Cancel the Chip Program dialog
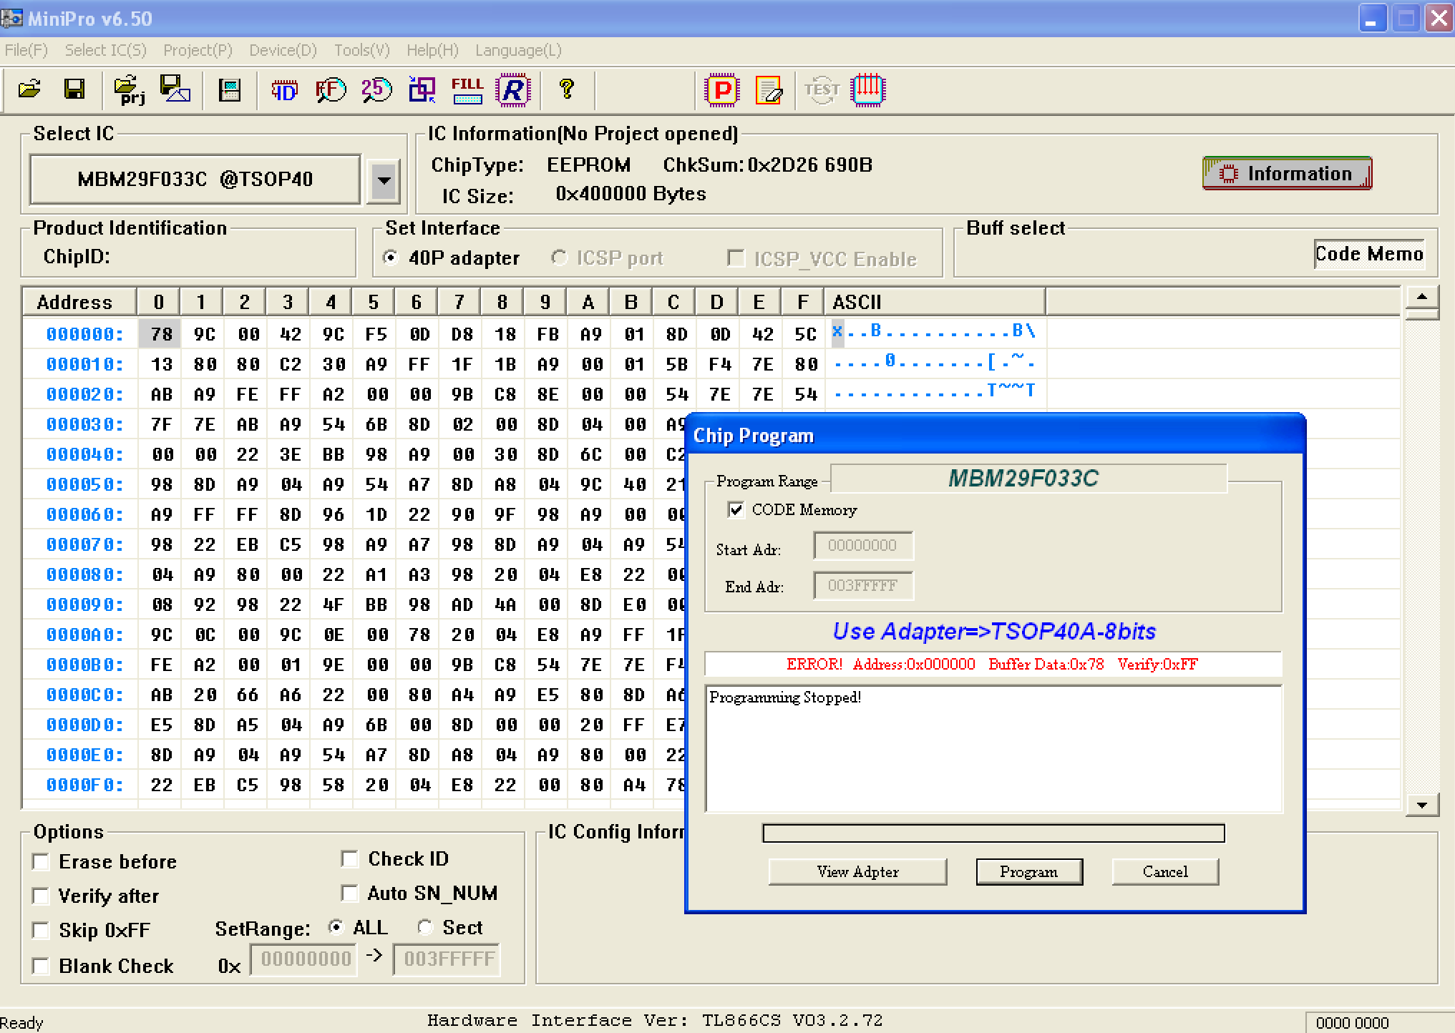The height and width of the screenshot is (1033, 1455). (x=1165, y=871)
